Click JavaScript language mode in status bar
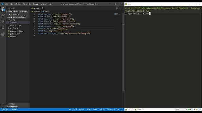Image resolution: width=202 pixels, height=113 pixels. point(102,110)
